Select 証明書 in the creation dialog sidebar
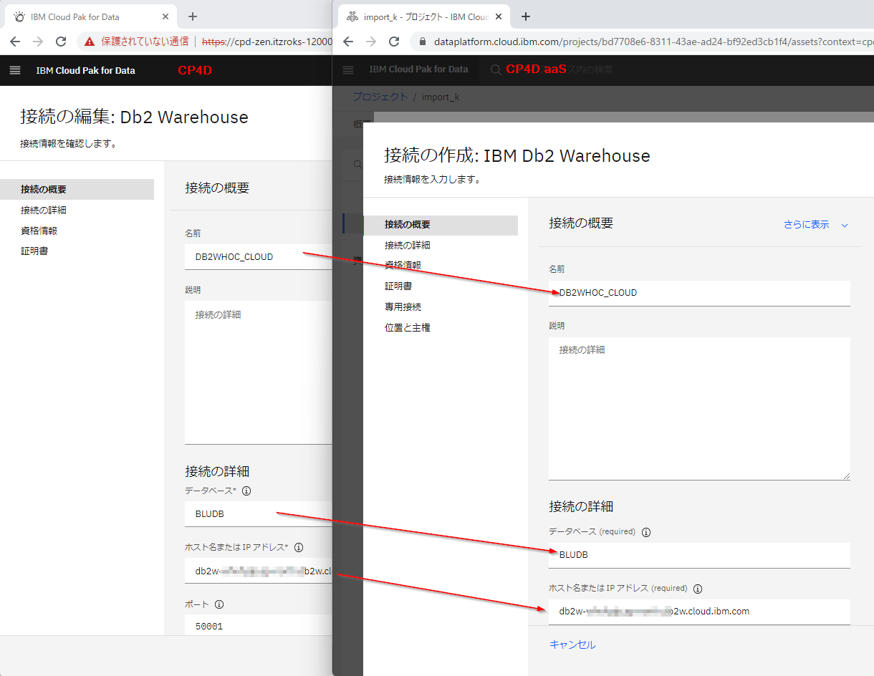 coord(398,286)
